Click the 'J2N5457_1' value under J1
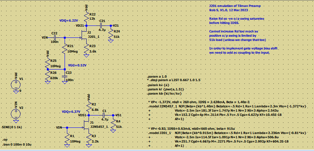The width and height of the screenshot is (314, 151). (99, 127)
